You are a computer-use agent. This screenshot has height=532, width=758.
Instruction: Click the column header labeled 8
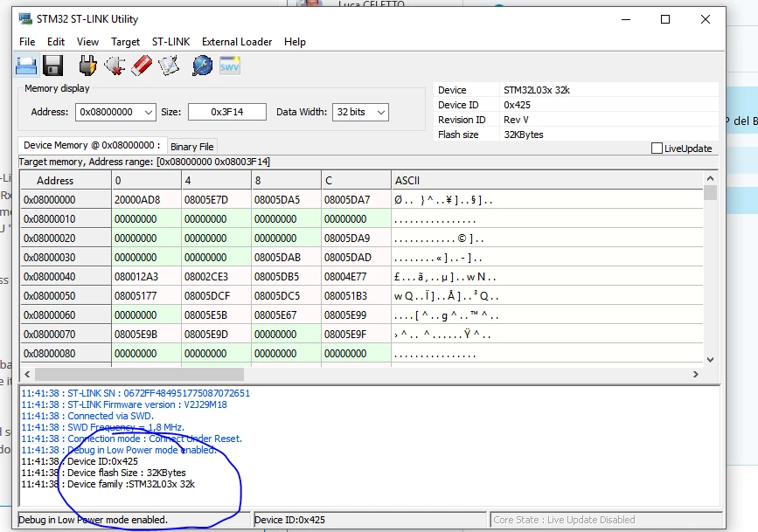(286, 181)
